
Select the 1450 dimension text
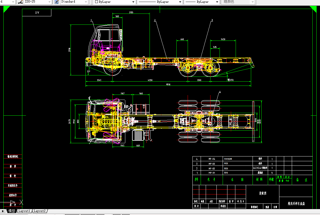223,39
